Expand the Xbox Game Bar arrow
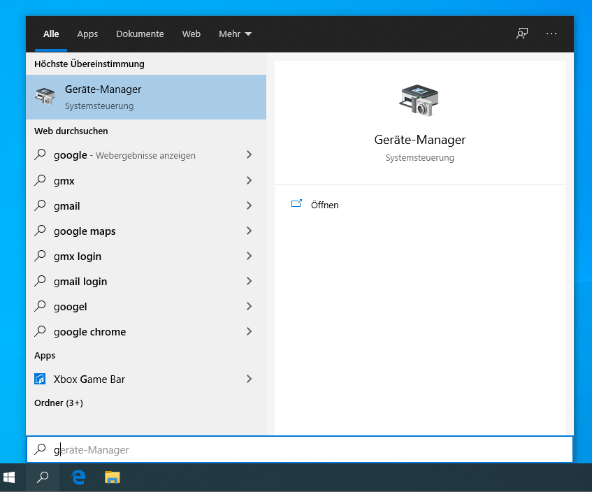 point(250,379)
